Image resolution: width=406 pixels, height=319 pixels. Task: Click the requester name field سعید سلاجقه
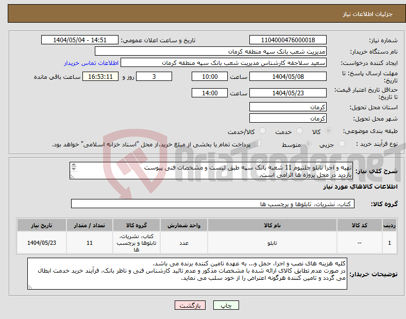coord(224,63)
